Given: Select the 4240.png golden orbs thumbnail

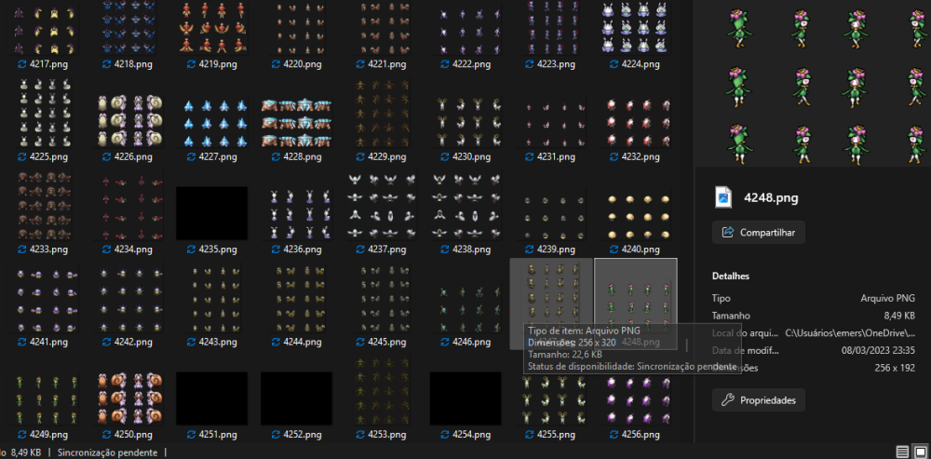Looking at the screenshot, I should pyautogui.click(x=635, y=216).
